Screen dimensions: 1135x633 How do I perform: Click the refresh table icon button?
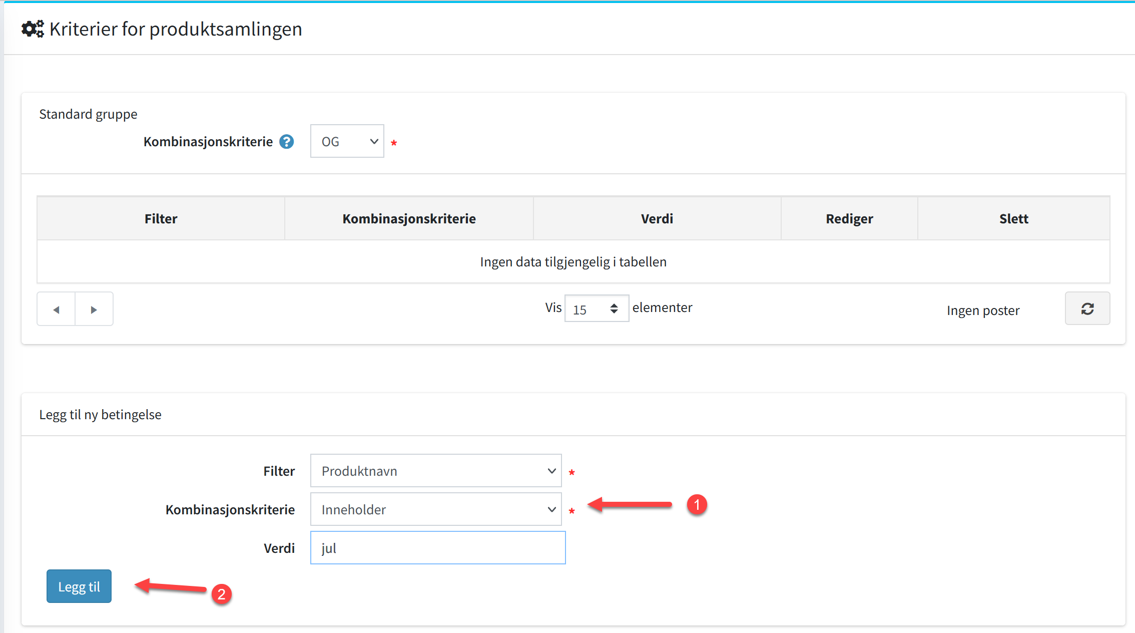click(1087, 308)
